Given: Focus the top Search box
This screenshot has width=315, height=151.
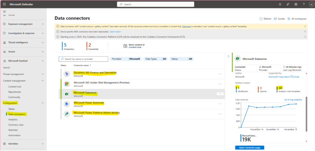Looking at the screenshot, I should [x=155, y=4].
